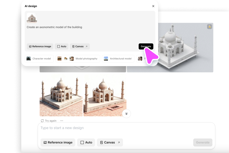
Task: Click Reference image in AI design dialog
Action: [40, 46]
